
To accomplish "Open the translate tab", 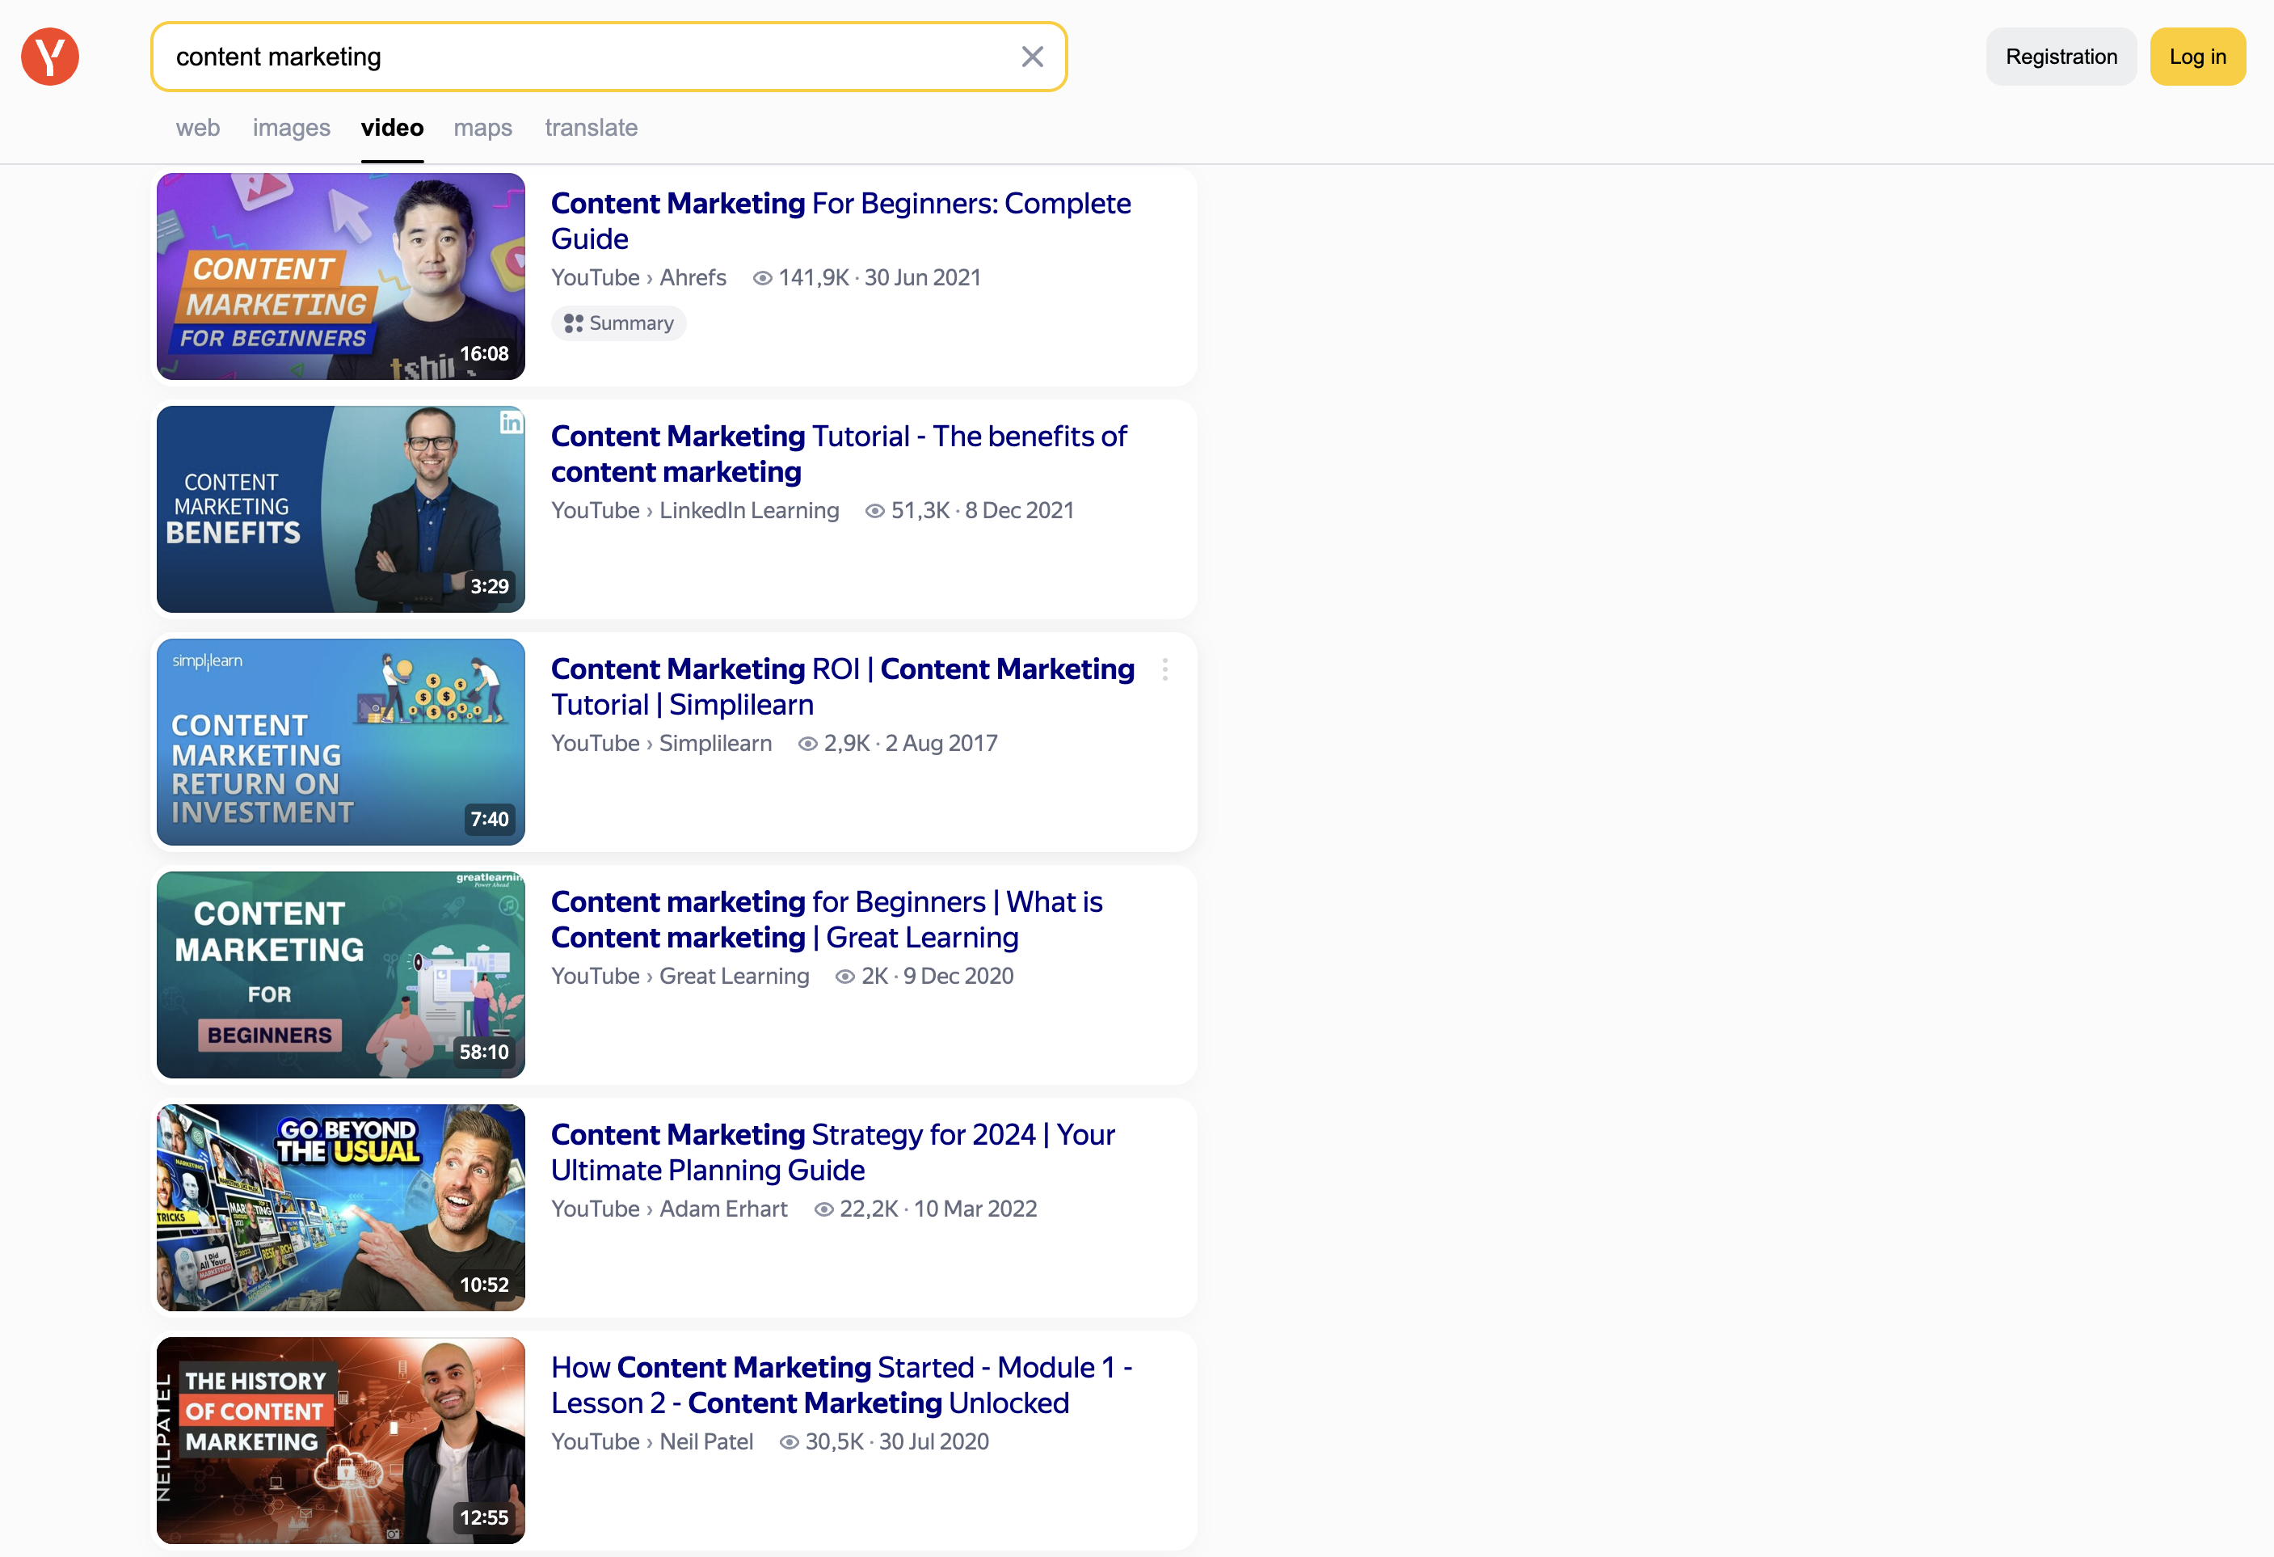I will tap(591, 128).
